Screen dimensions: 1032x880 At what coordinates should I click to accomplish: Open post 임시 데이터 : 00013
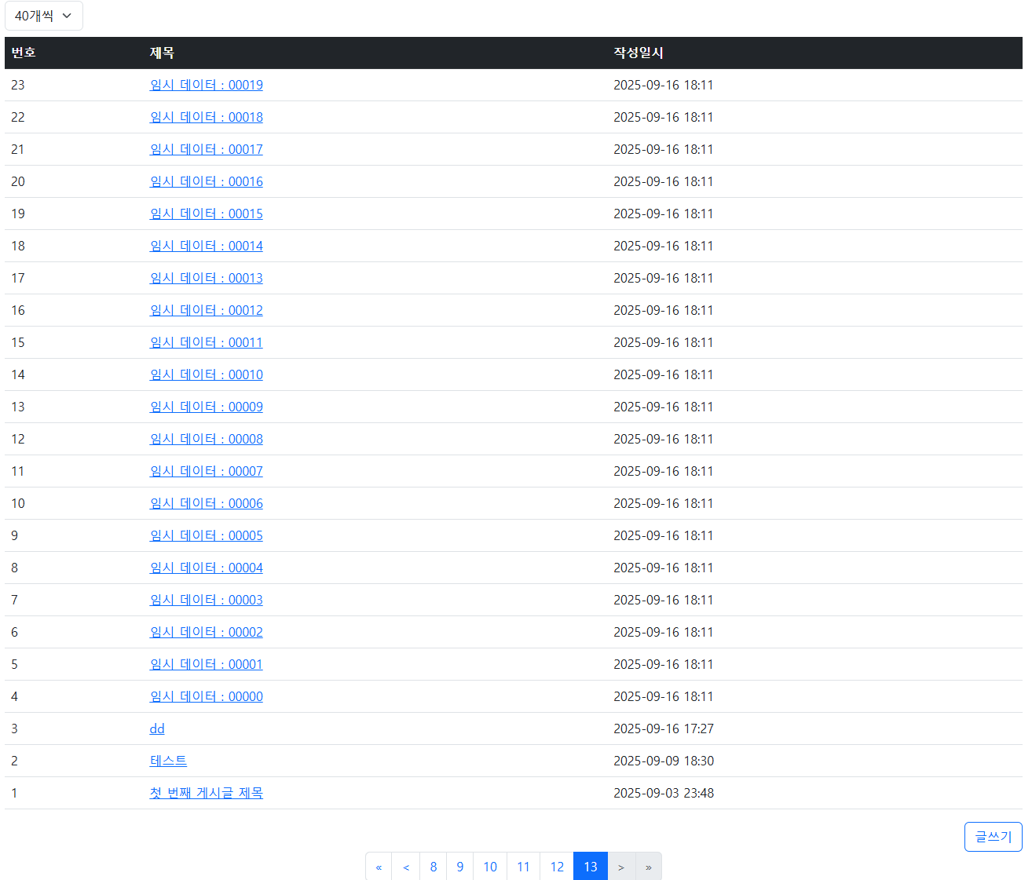[207, 278]
